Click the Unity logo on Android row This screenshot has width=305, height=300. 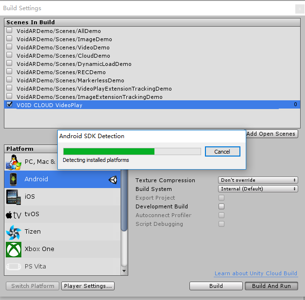[x=113, y=180]
